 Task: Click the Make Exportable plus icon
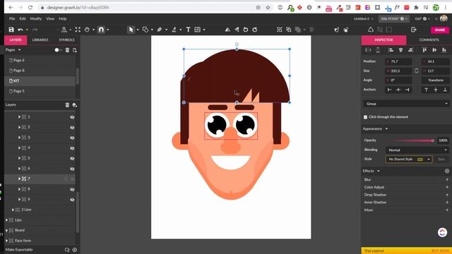pos(75,250)
